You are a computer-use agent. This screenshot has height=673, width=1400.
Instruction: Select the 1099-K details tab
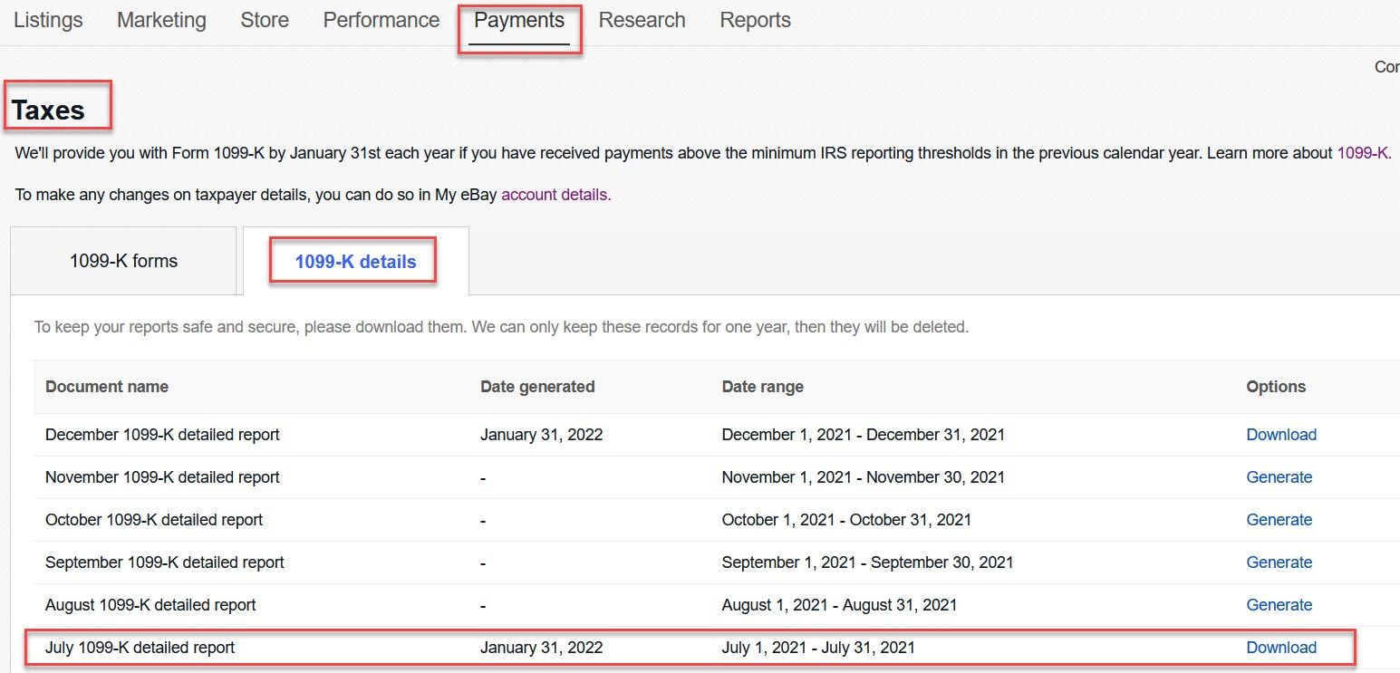pyautogui.click(x=355, y=262)
